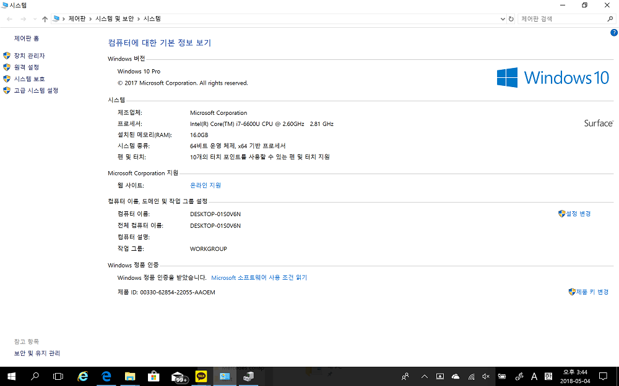Click the muted volume icon in tray

pos(486,376)
